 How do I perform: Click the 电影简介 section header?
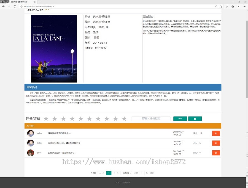tap(123, 87)
